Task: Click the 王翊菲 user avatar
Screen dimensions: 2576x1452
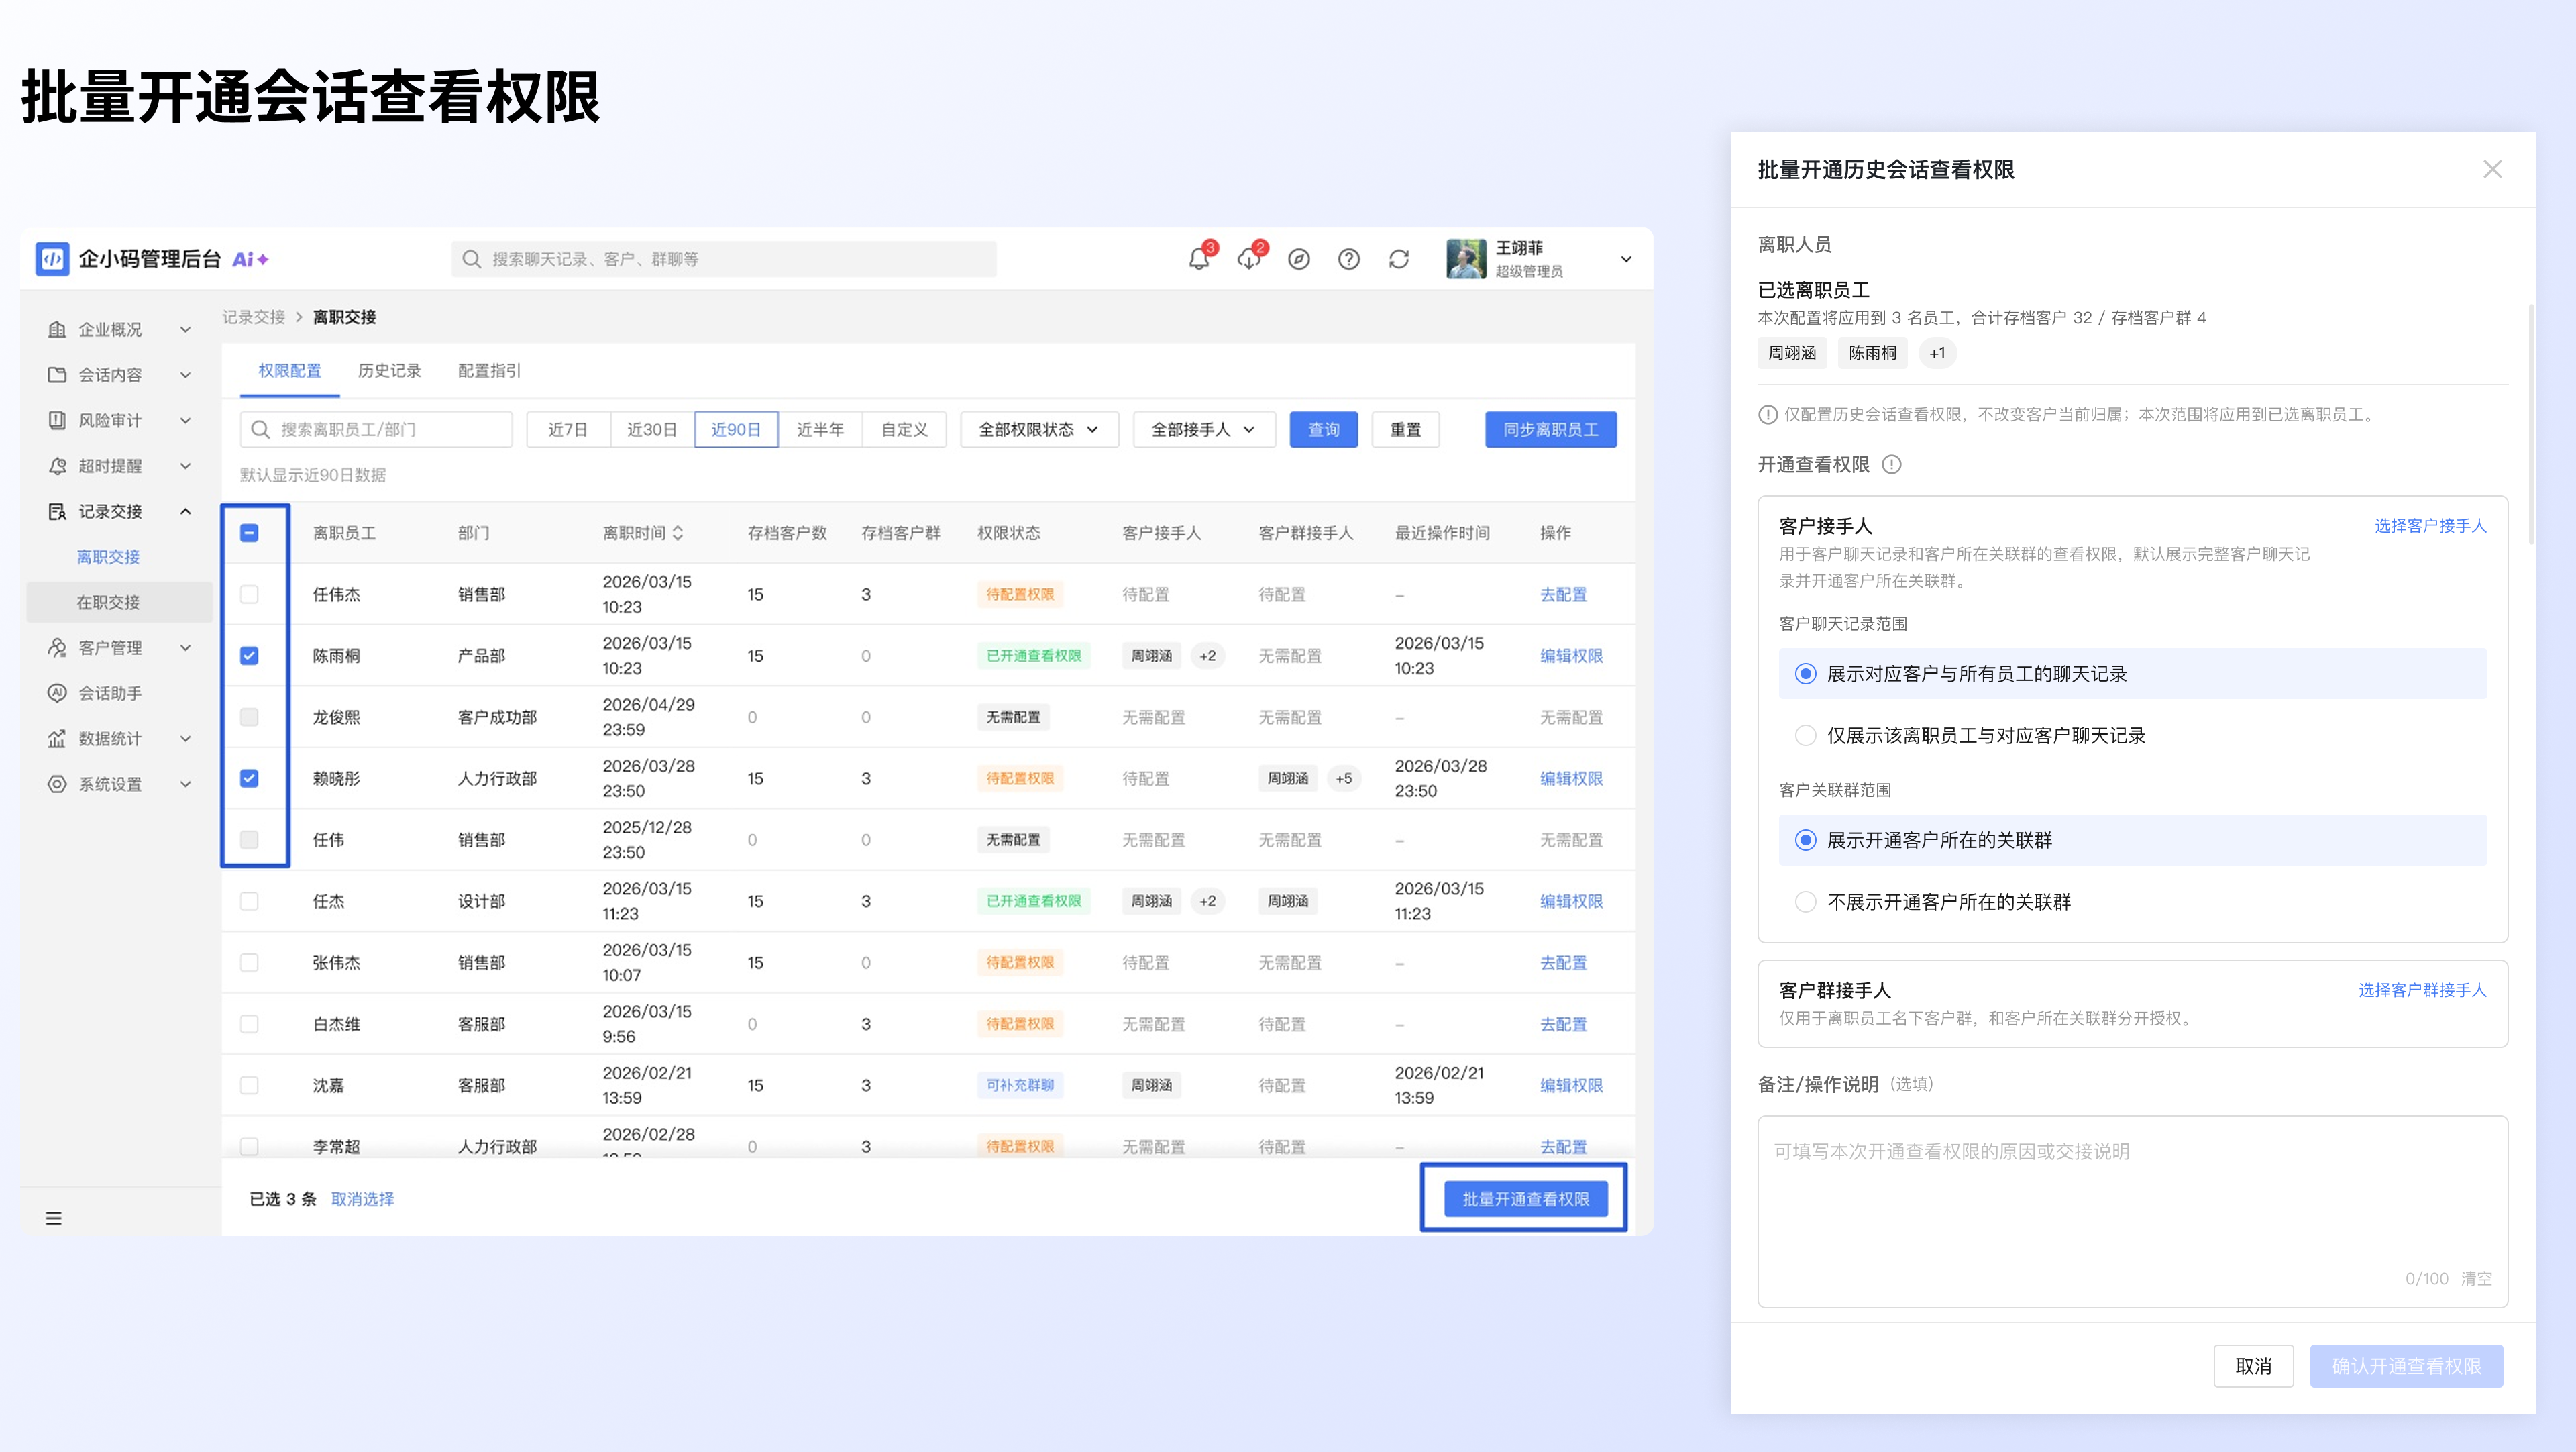Action: pyautogui.click(x=1466, y=259)
